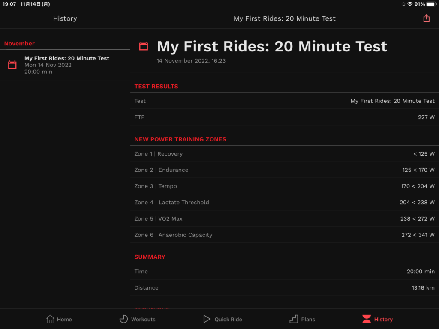Tap the Workouts gauge icon
Screen dimensions: 439x329
click(123, 319)
